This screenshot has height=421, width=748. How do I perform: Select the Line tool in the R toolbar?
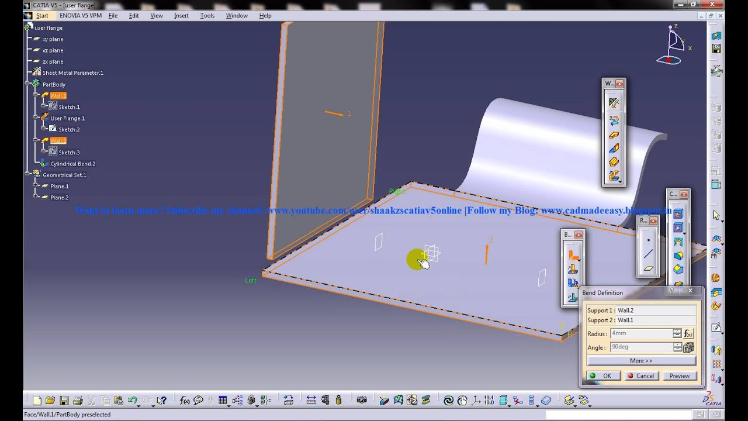648,254
